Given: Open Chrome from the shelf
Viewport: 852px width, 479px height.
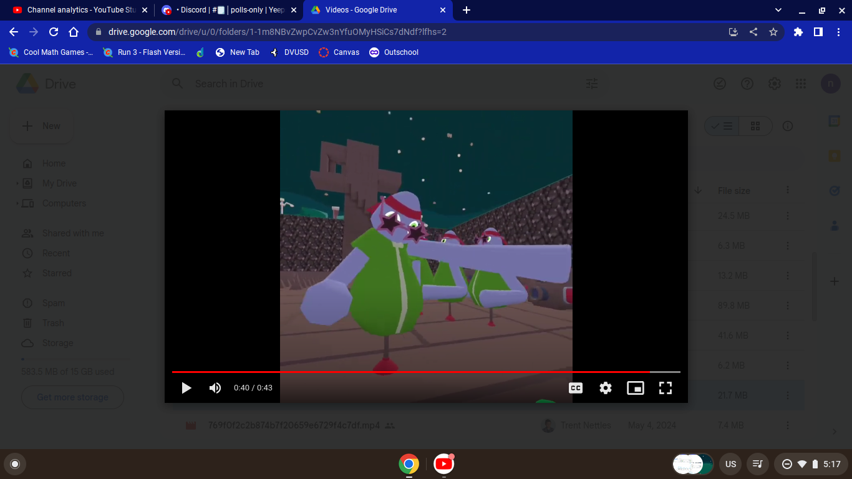Looking at the screenshot, I should (x=409, y=464).
